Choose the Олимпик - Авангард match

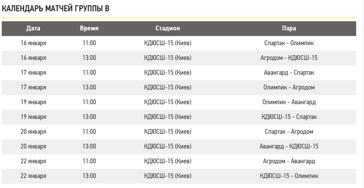(x=289, y=102)
